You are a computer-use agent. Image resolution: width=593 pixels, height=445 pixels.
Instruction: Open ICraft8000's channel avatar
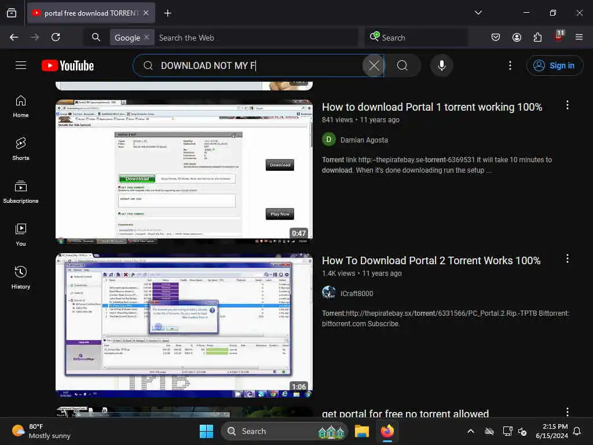(x=329, y=293)
